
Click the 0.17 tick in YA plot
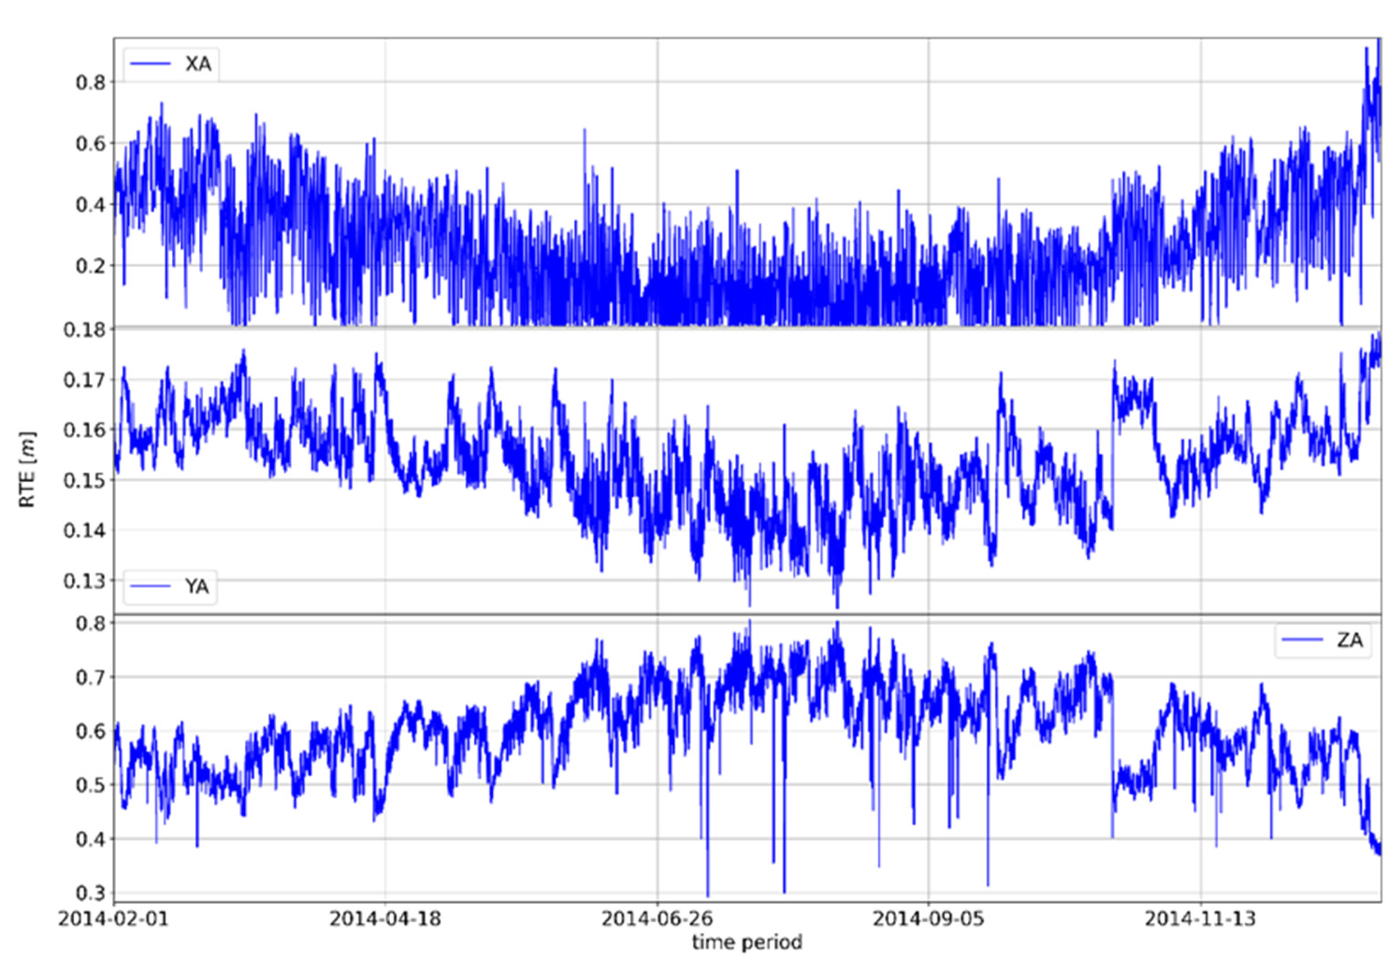tap(84, 380)
